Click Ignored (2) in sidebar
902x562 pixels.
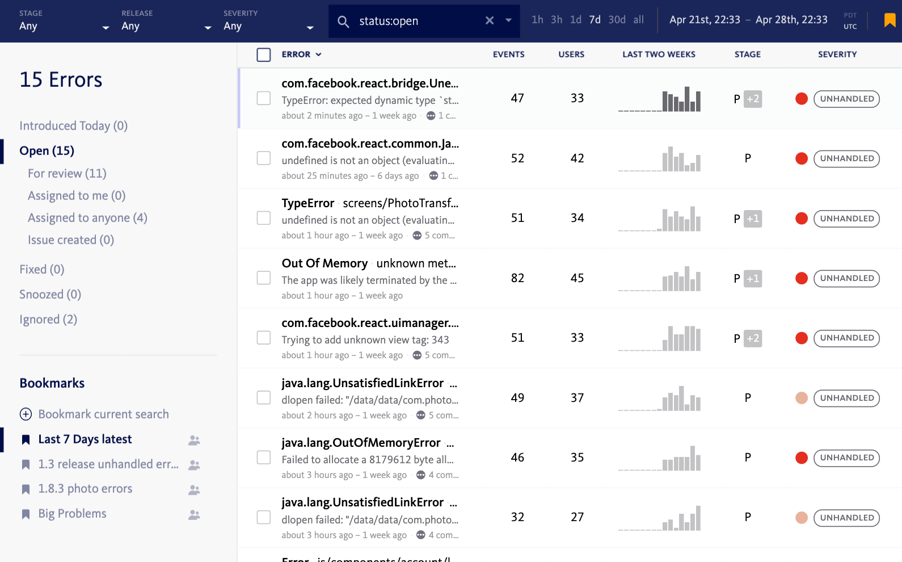click(48, 320)
